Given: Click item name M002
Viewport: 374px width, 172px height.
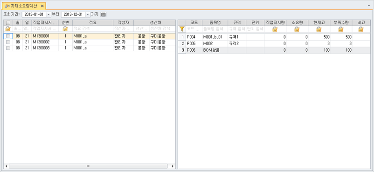Looking at the screenshot, I should 215,44.
